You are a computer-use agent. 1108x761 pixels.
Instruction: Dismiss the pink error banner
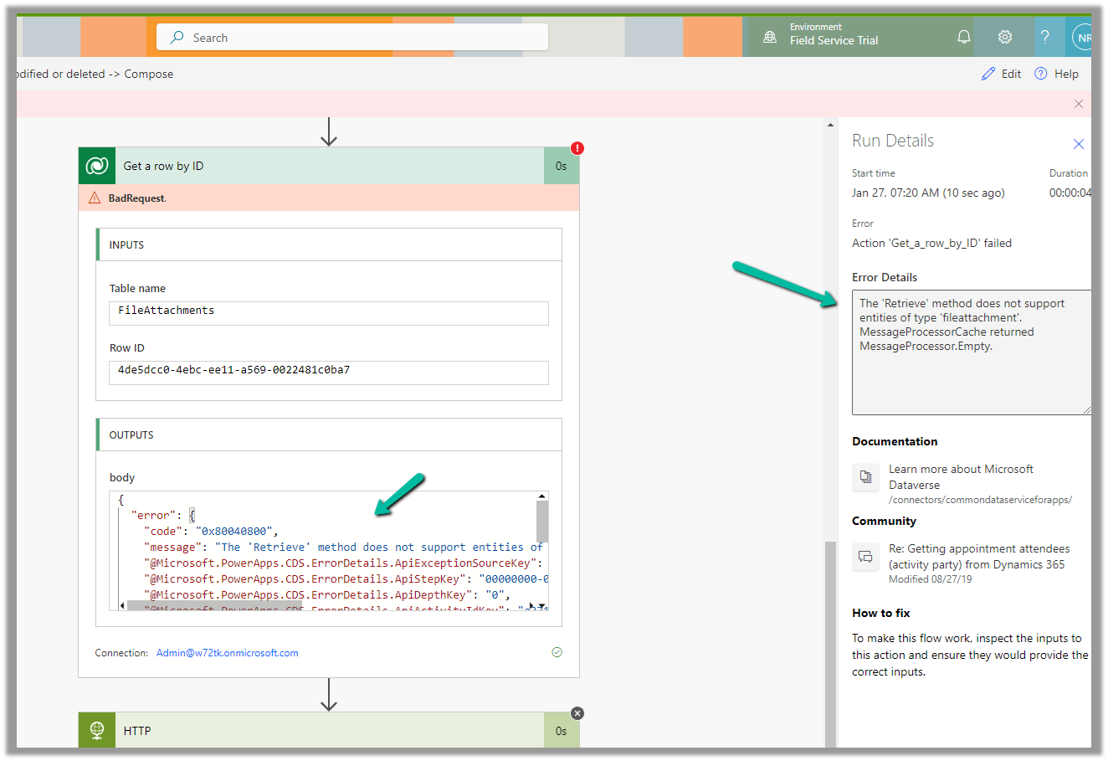pyautogui.click(x=1079, y=104)
